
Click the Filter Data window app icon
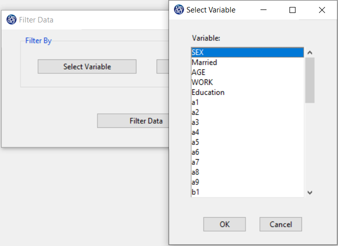tap(11, 19)
